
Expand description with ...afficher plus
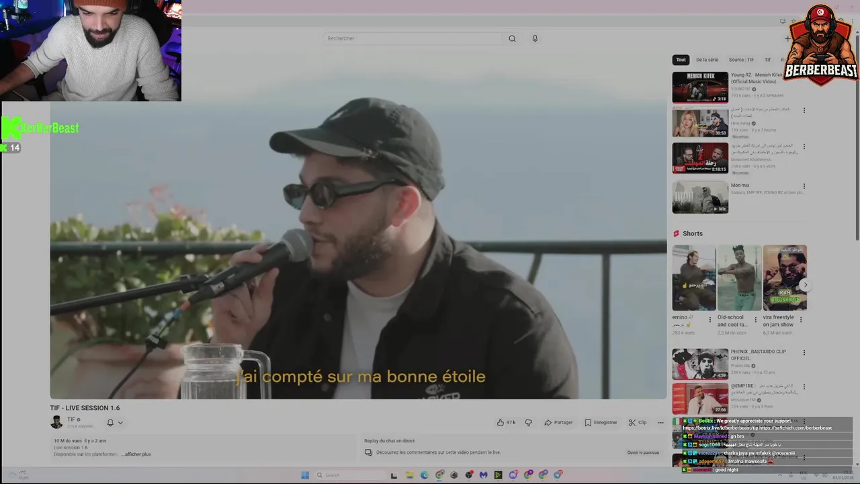137,454
